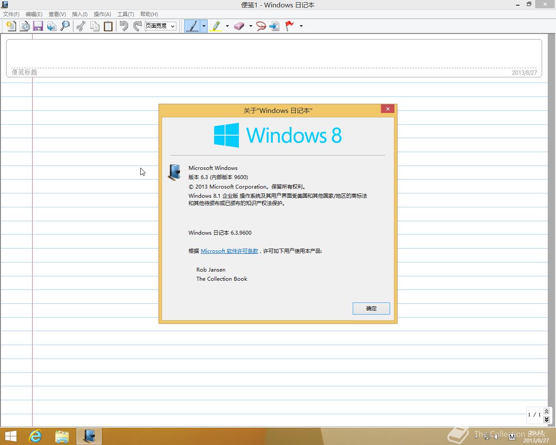This screenshot has width=556, height=445.
Task: Click the 2013/8/27 note date text
Action: click(524, 73)
